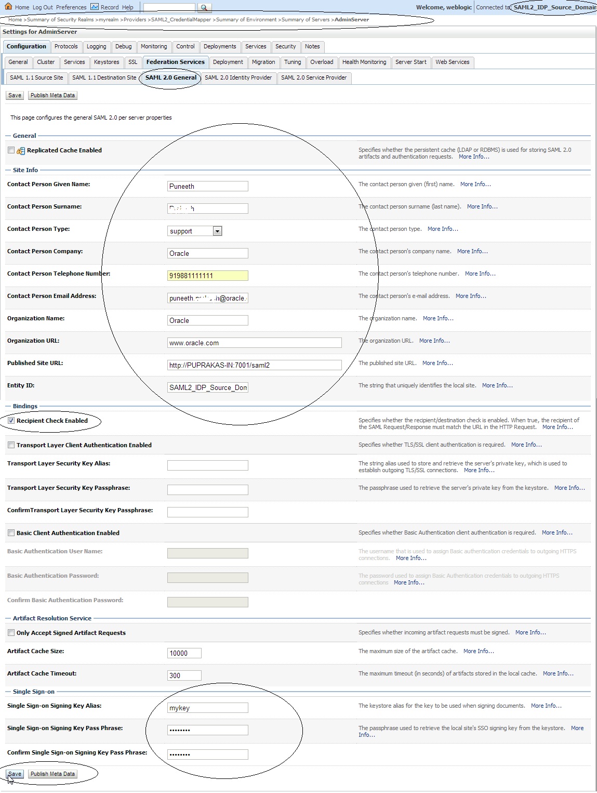Open the Contact Person Type dropdown

point(217,231)
